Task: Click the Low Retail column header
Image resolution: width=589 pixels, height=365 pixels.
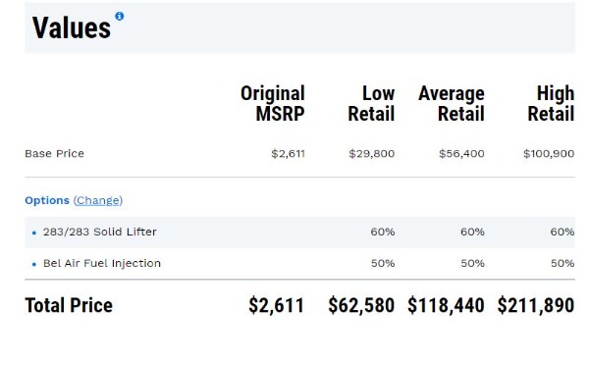Action: pyautogui.click(x=371, y=103)
